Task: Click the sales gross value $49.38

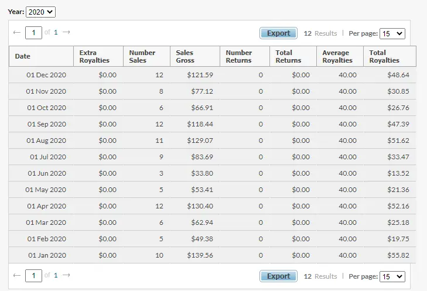Action: tap(202, 239)
